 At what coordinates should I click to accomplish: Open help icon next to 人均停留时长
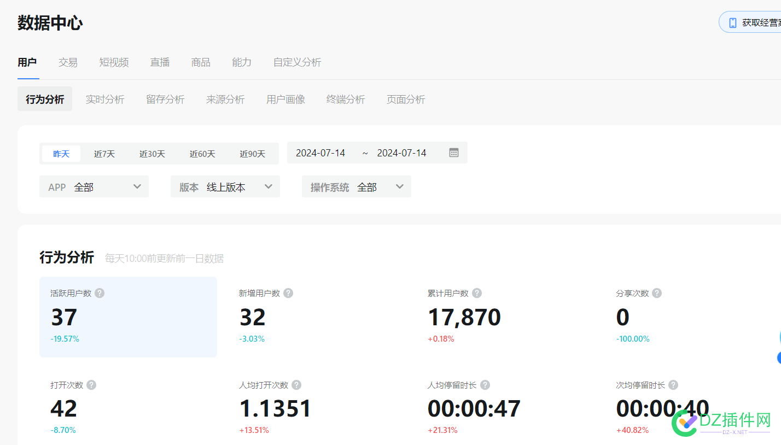click(x=485, y=385)
